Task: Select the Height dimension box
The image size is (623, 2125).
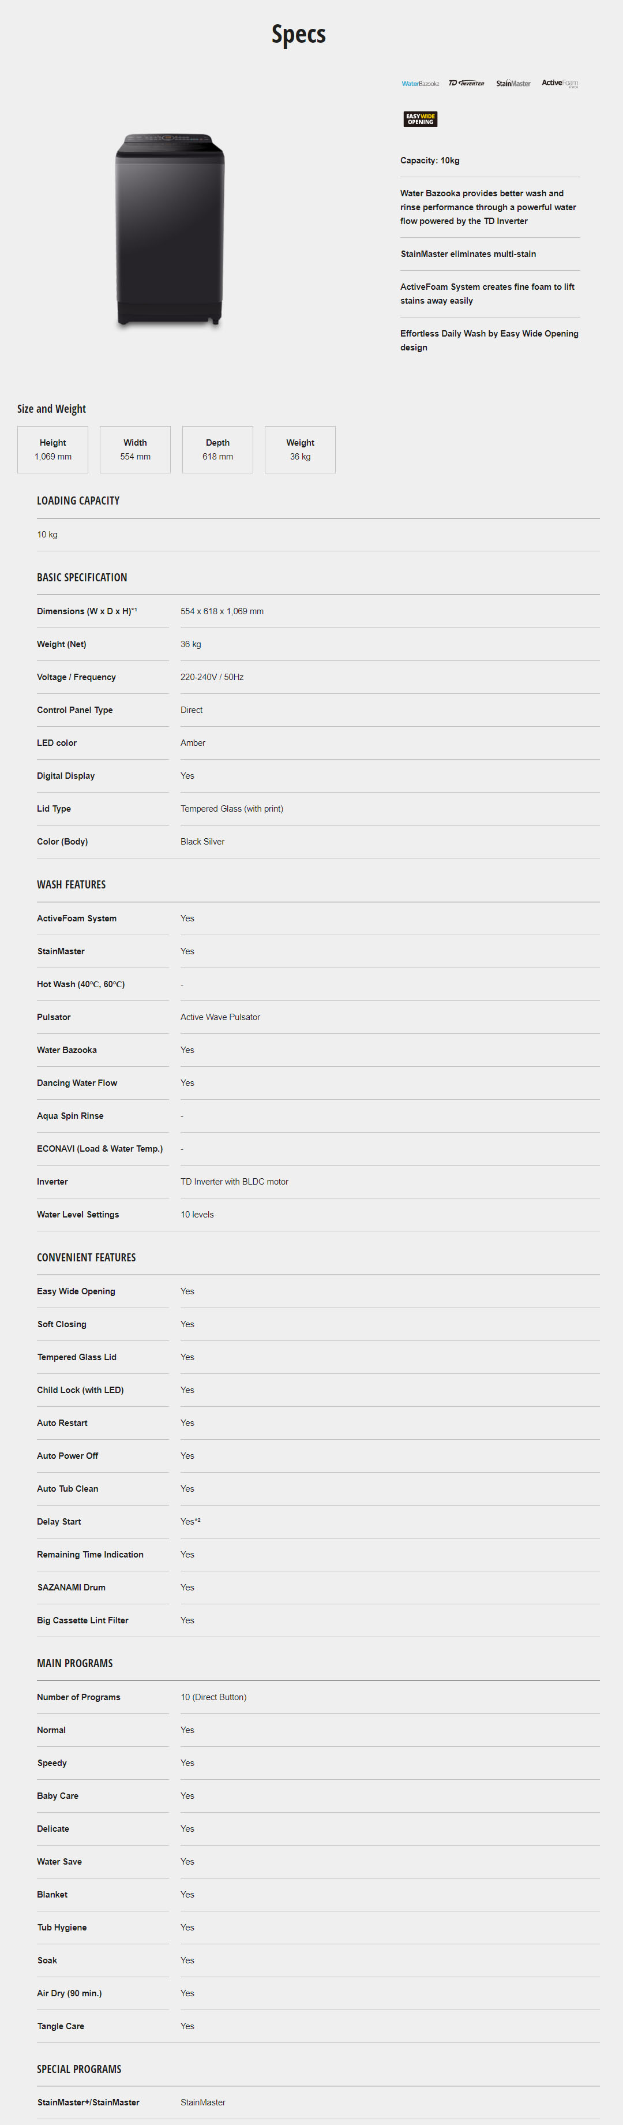Action: (x=52, y=450)
